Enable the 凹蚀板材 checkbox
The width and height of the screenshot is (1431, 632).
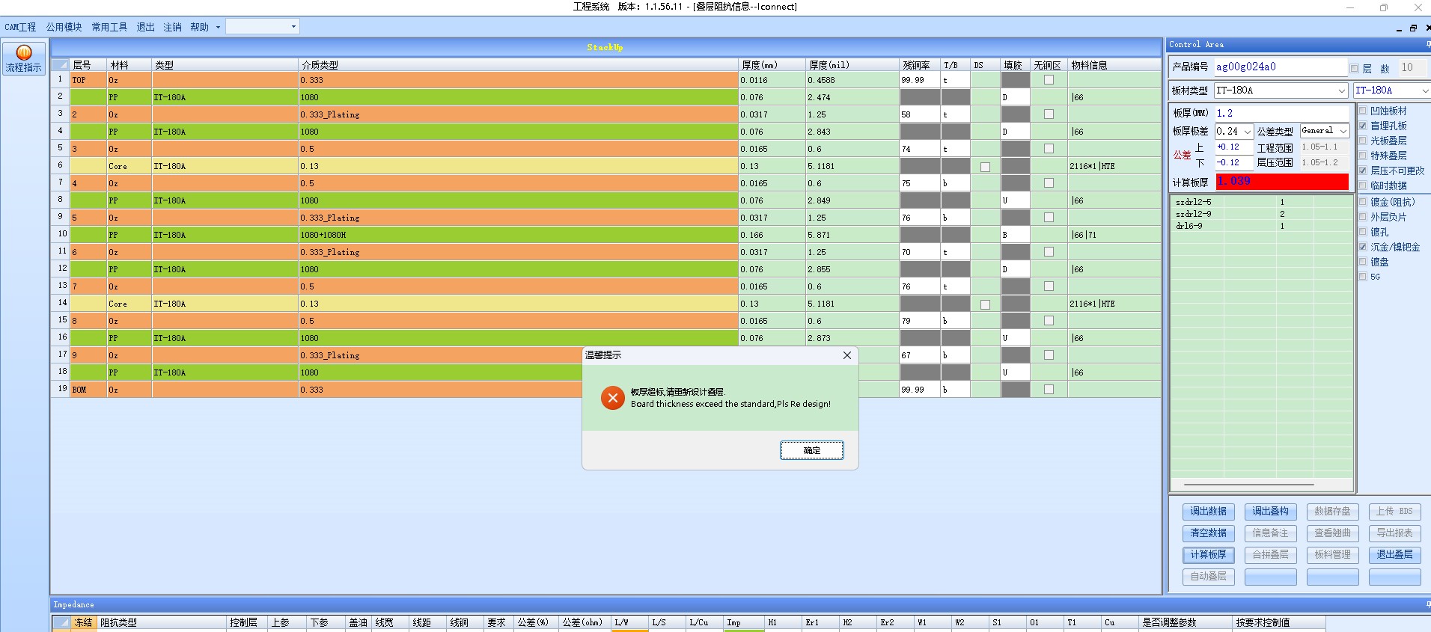1363,111
